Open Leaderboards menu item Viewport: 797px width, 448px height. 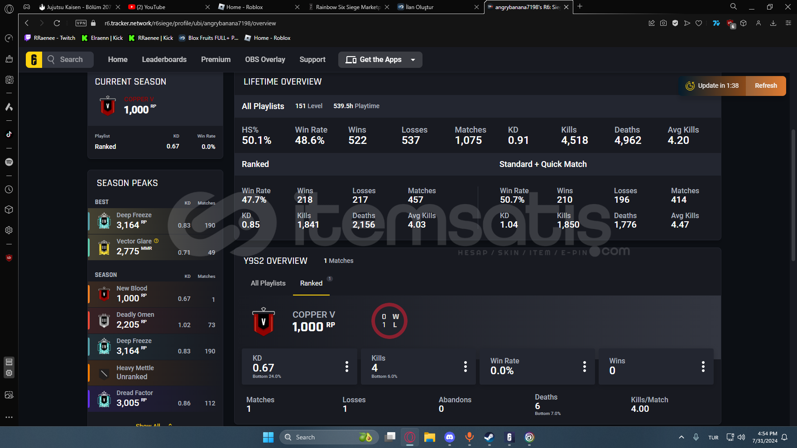pos(164,60)
